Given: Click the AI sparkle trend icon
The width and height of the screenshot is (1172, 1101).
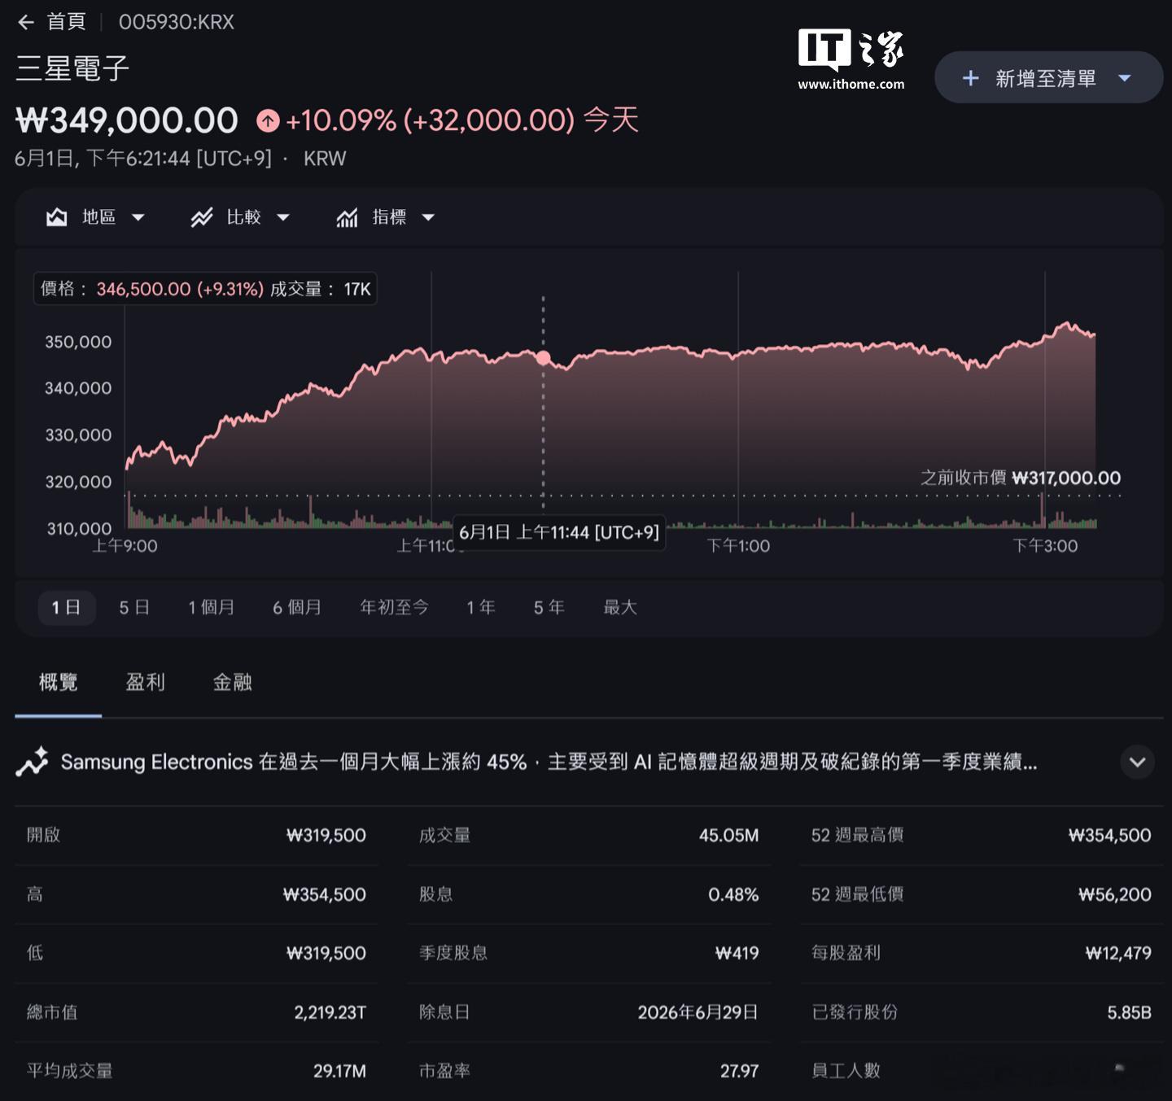Looking at the screenshot, I should coord(32,762).
